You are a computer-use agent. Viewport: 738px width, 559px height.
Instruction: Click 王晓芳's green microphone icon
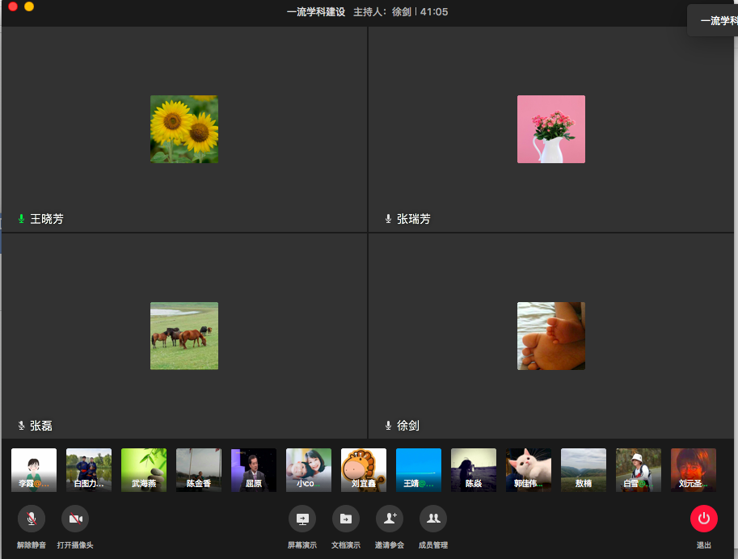click(x=22, y=219)
